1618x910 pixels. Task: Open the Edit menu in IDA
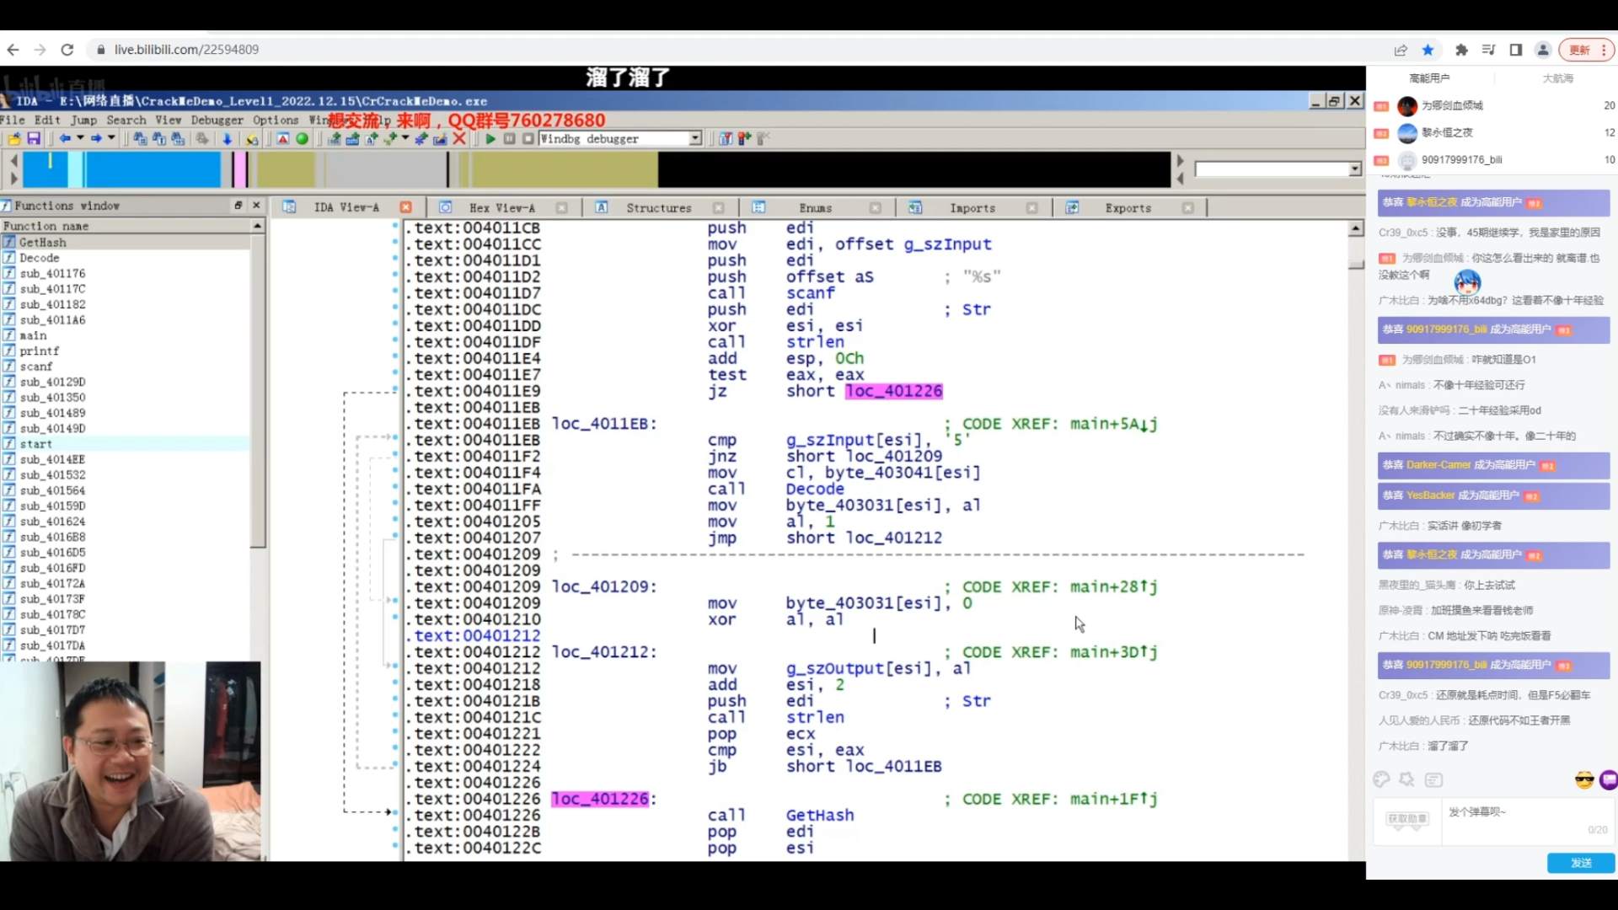coord(47,120)
